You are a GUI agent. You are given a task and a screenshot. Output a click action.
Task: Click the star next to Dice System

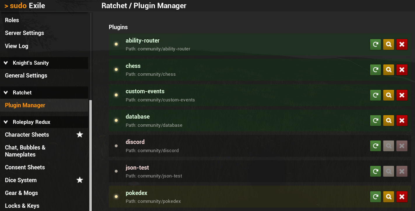click(x=80, y=180)
